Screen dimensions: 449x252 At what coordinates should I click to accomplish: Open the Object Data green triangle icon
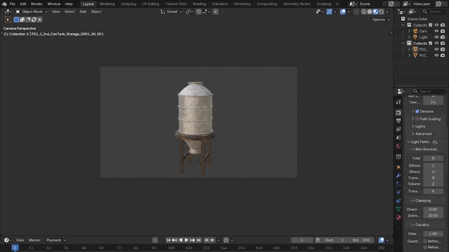coord(398,209)
